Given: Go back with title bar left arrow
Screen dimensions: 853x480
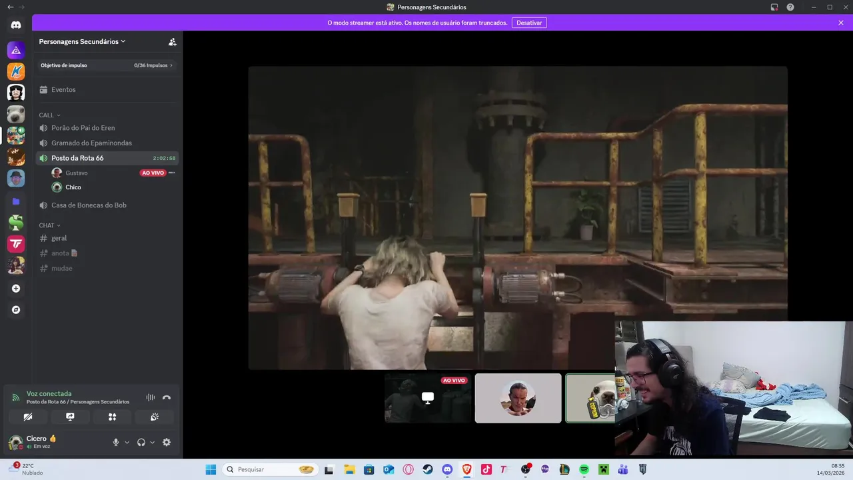Looking at the screenshot, I should pos(10,7).
